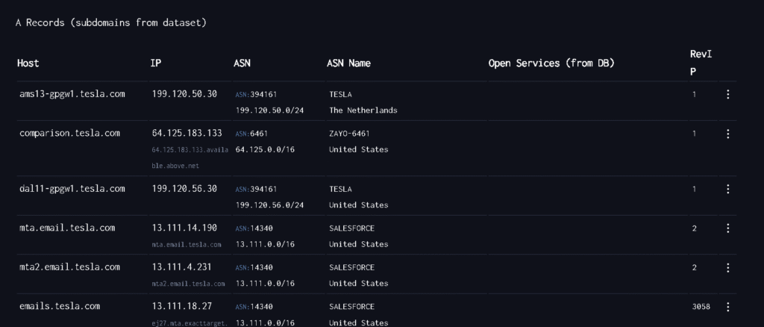
Task: Click the A Records (subdomains from dataset) title
Action: (111, 23)
